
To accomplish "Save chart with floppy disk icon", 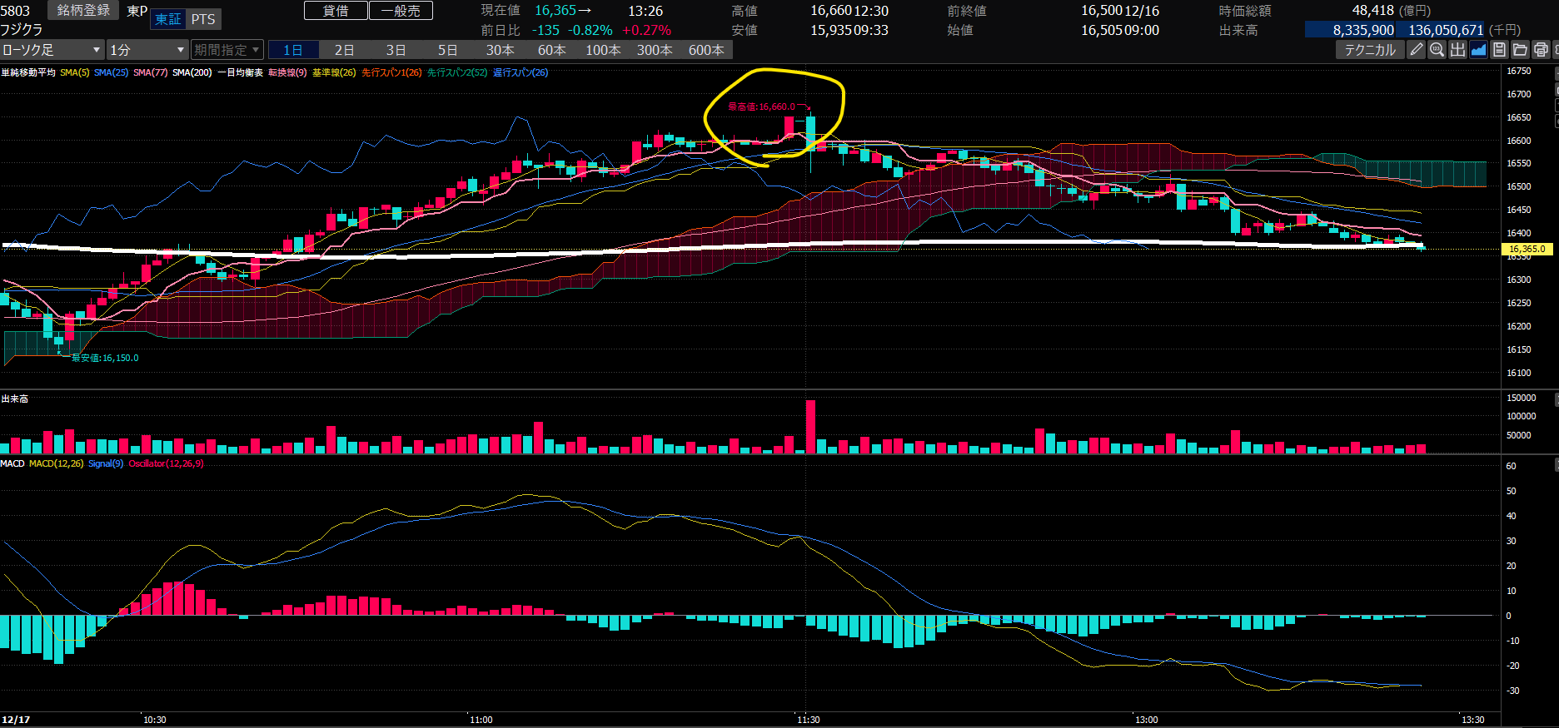I will tap(1499, 50).
